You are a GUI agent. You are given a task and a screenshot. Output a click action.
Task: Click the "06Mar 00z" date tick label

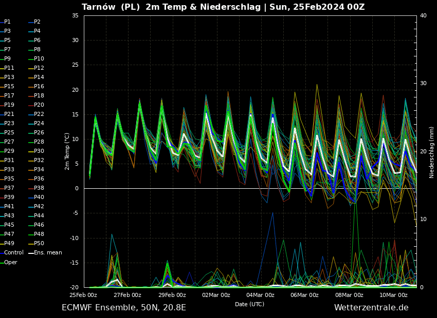[305, 295]
